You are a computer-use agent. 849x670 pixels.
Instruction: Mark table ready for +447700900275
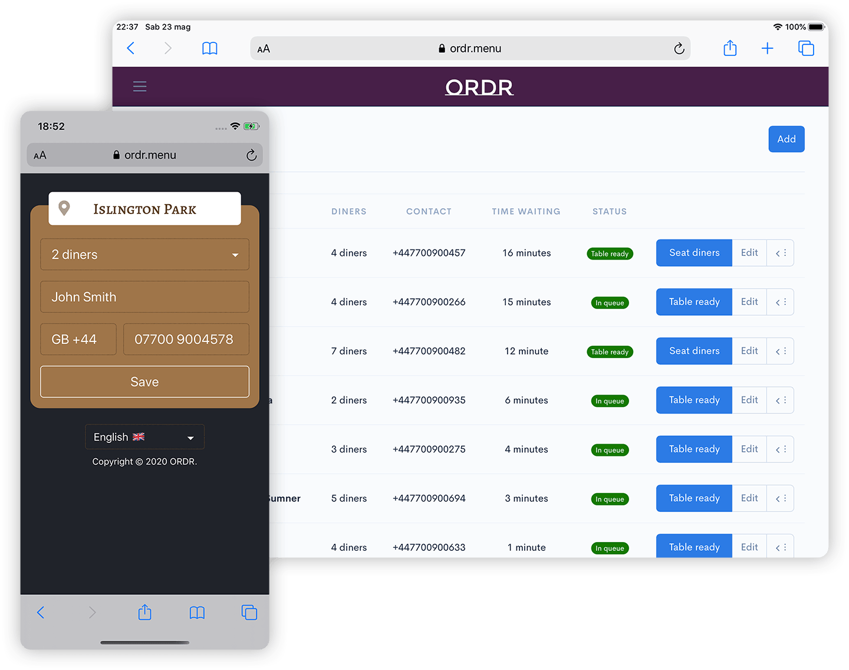694,449
